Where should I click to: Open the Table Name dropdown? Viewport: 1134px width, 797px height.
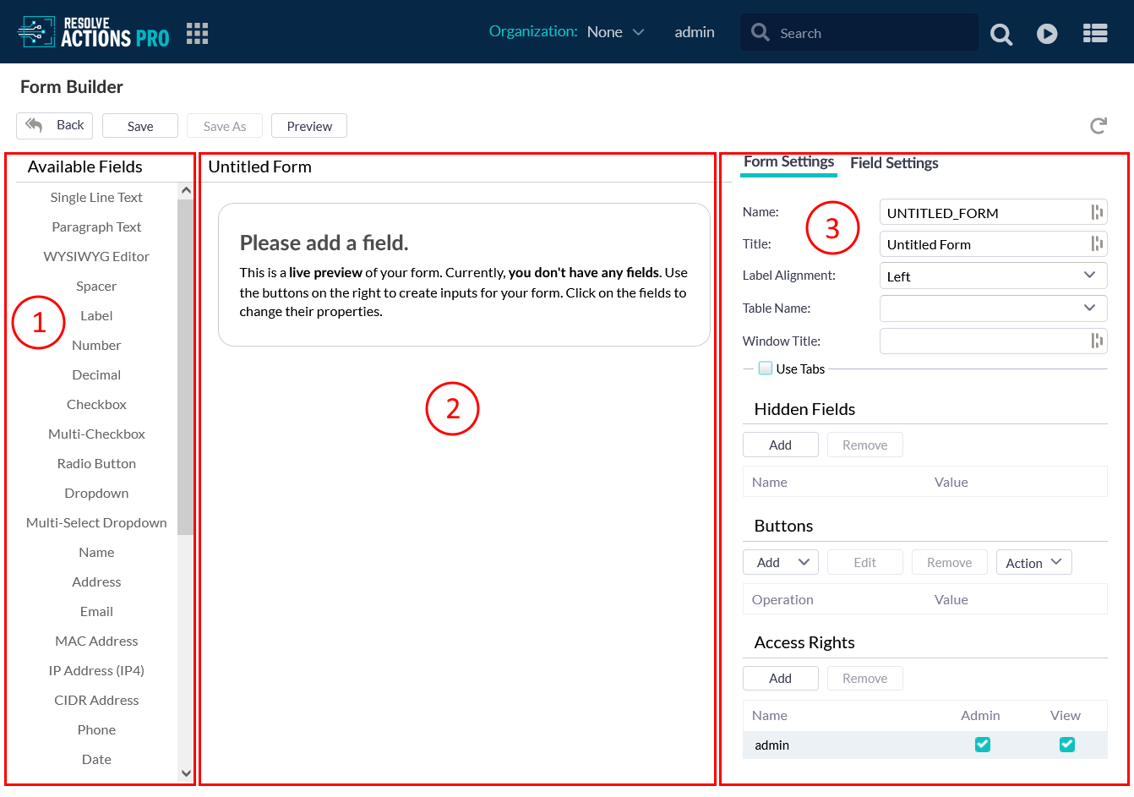coord(1089,308)
